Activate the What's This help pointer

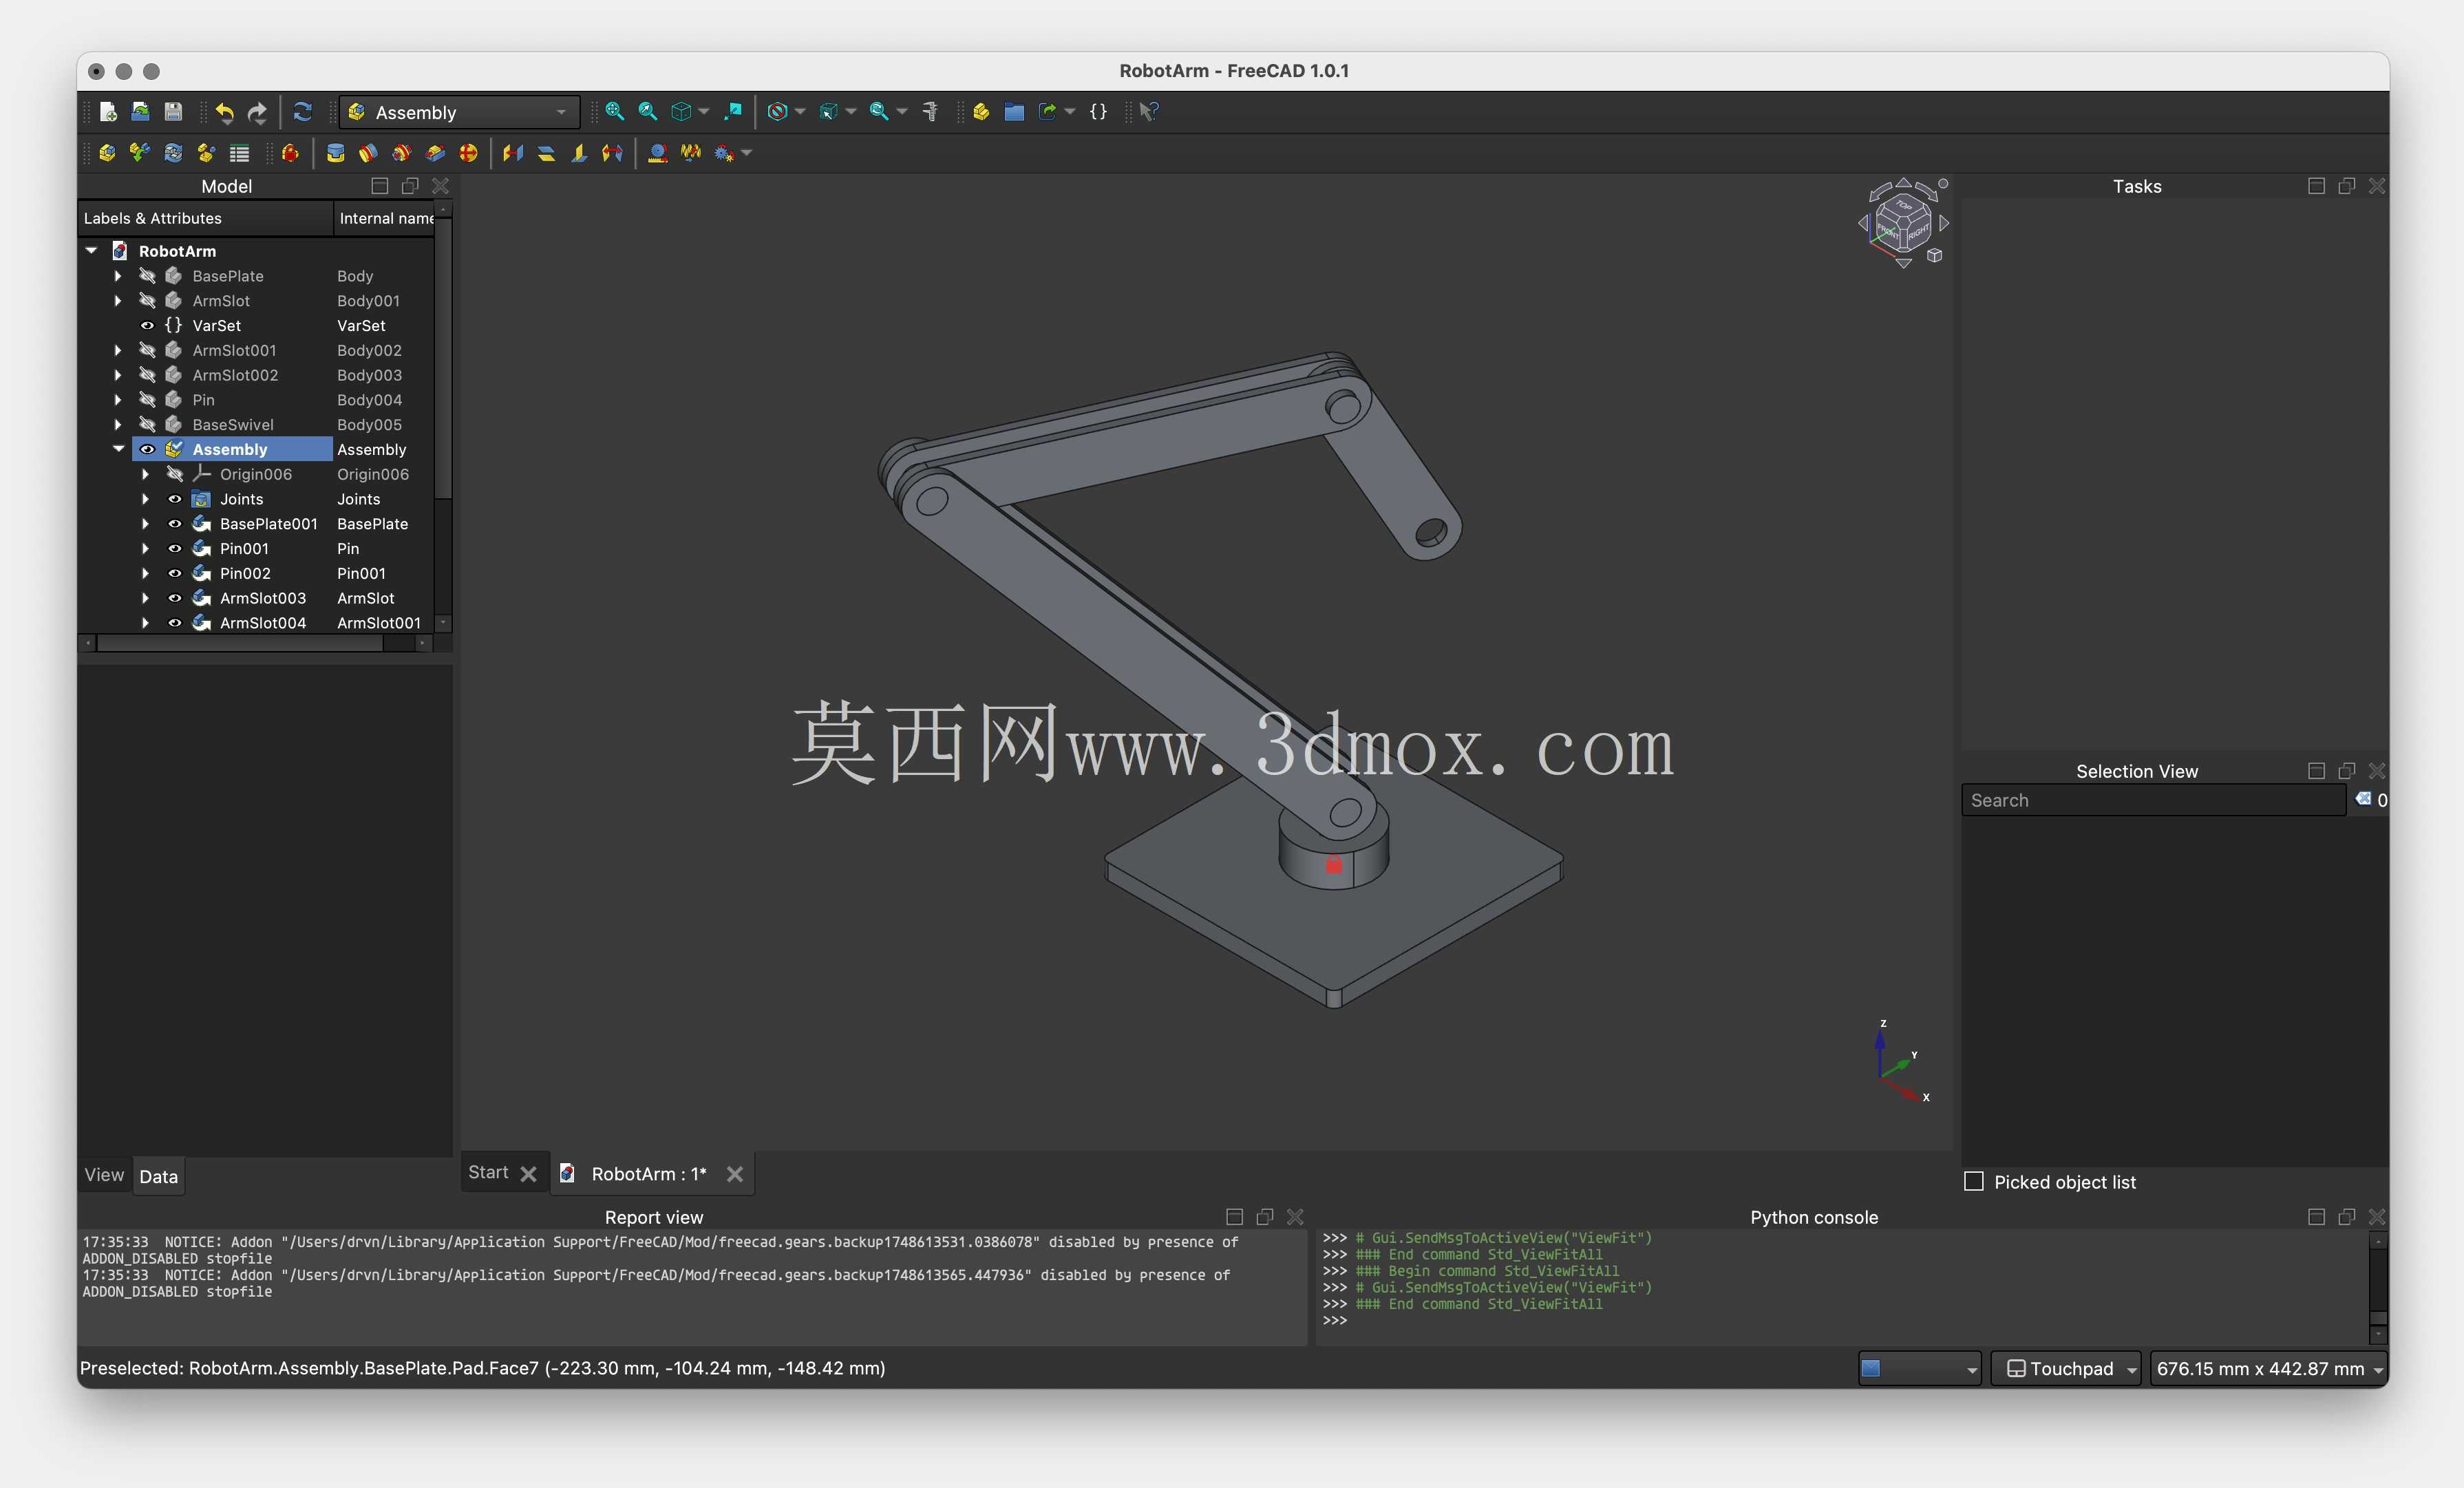(1149, 112)
